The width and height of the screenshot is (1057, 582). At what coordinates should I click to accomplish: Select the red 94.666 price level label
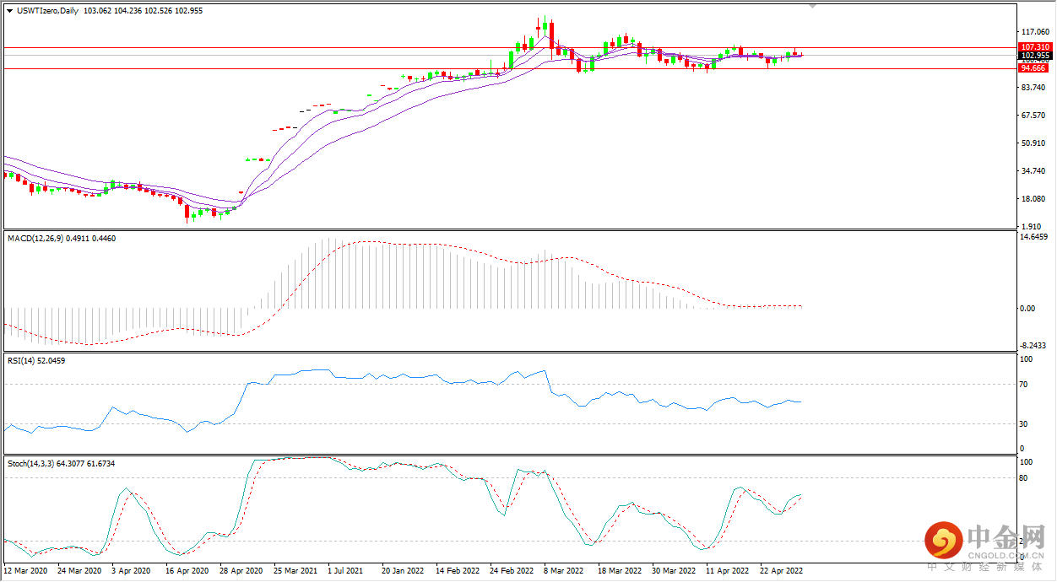pyautogui.click(x=1033, y=68)
